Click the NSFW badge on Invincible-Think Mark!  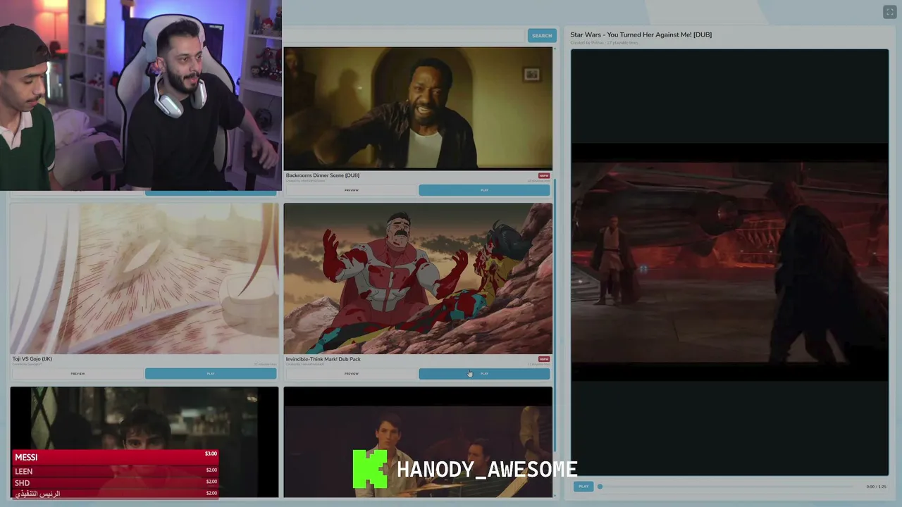click(x=544, y=359)
